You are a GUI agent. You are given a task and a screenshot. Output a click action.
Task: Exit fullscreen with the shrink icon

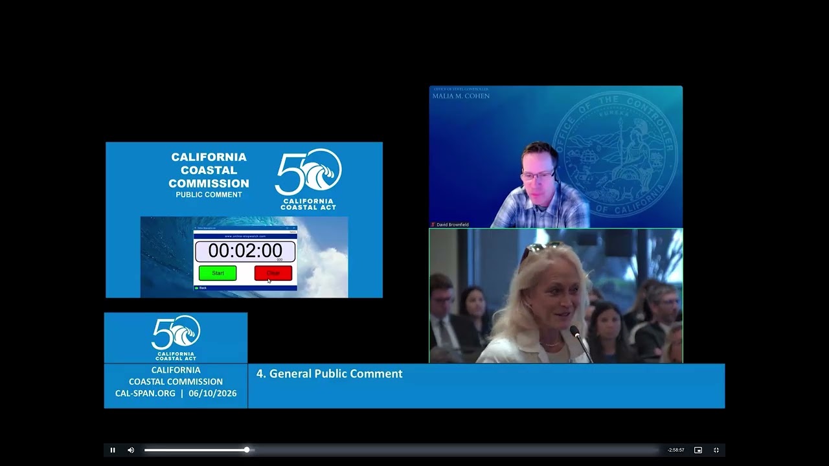[x=716, y=450]
